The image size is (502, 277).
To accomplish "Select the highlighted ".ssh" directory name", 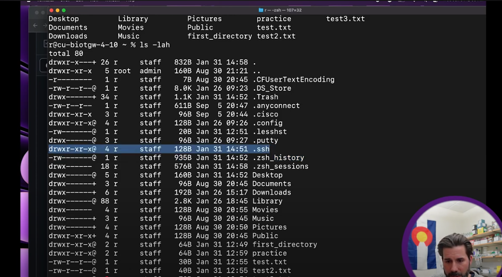I will (x=261, y=149).
